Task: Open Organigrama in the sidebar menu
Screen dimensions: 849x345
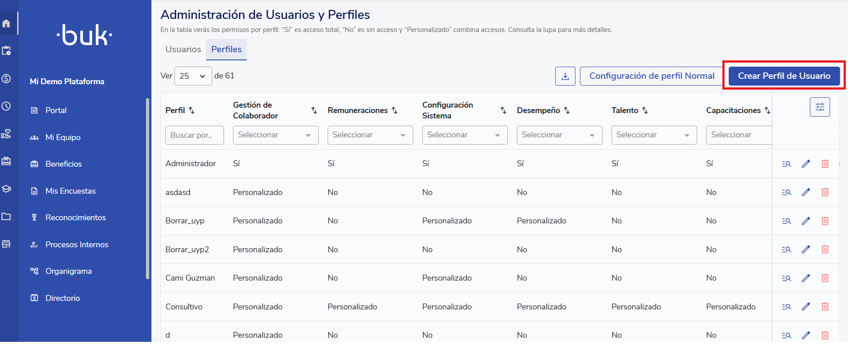Action: tap(68, 271)
